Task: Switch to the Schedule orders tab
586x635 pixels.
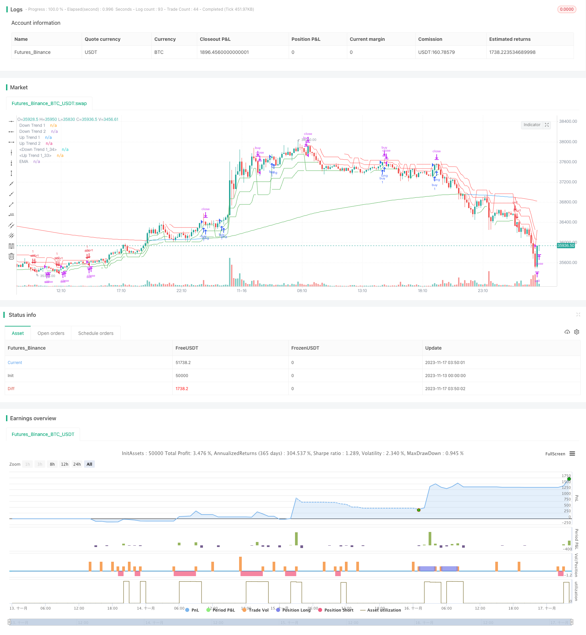Action: click(96, 333)
